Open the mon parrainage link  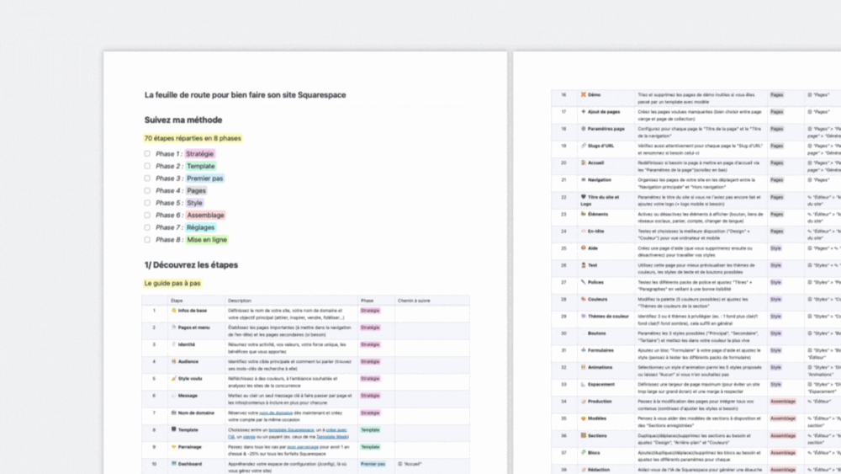point(303,446)
